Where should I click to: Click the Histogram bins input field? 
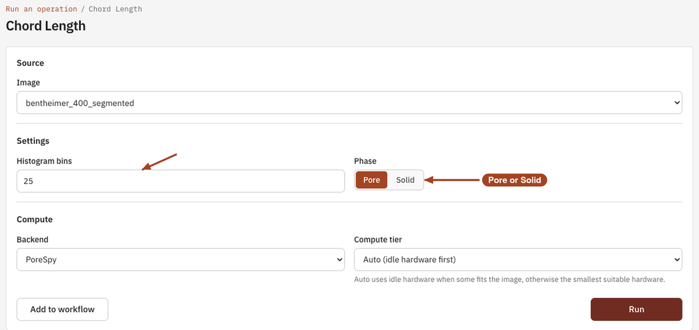click(x=180, y=181)
